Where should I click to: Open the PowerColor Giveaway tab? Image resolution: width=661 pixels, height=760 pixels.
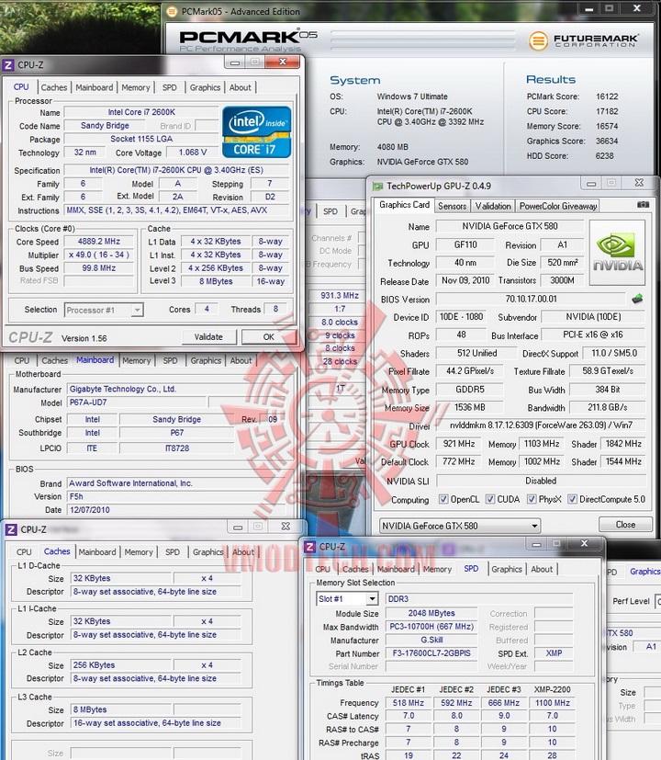click(558, 206)
